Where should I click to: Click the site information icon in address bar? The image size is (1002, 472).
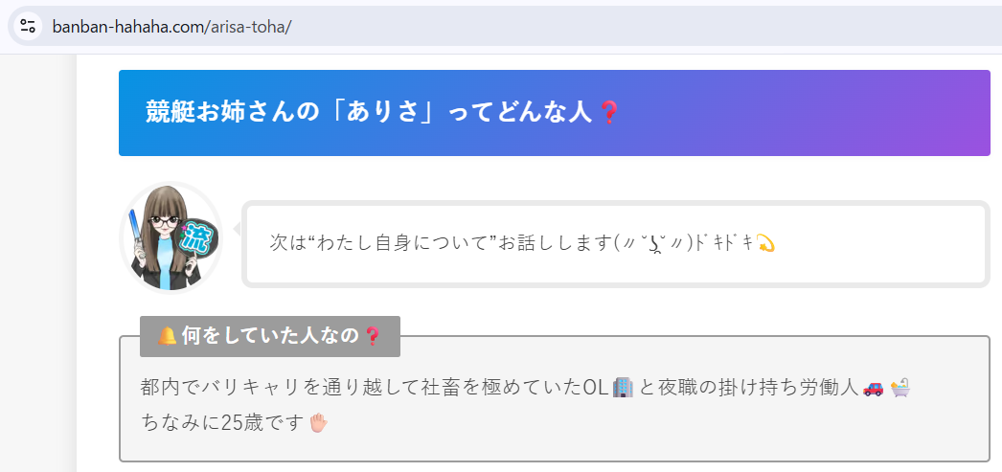[x=27, y=26]
